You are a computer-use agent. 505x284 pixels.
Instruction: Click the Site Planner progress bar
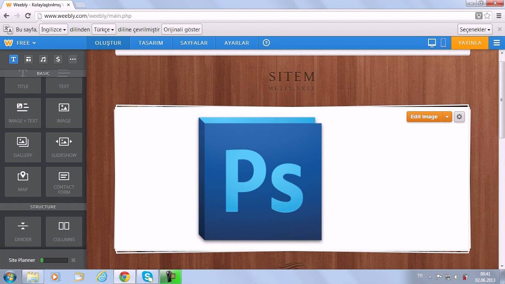pos(54,260)
